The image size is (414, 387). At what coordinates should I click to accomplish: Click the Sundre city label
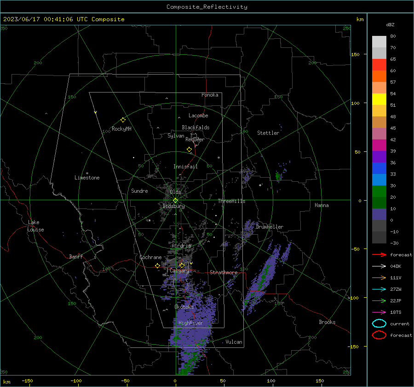pyautogui.click(x=139, y=191)
